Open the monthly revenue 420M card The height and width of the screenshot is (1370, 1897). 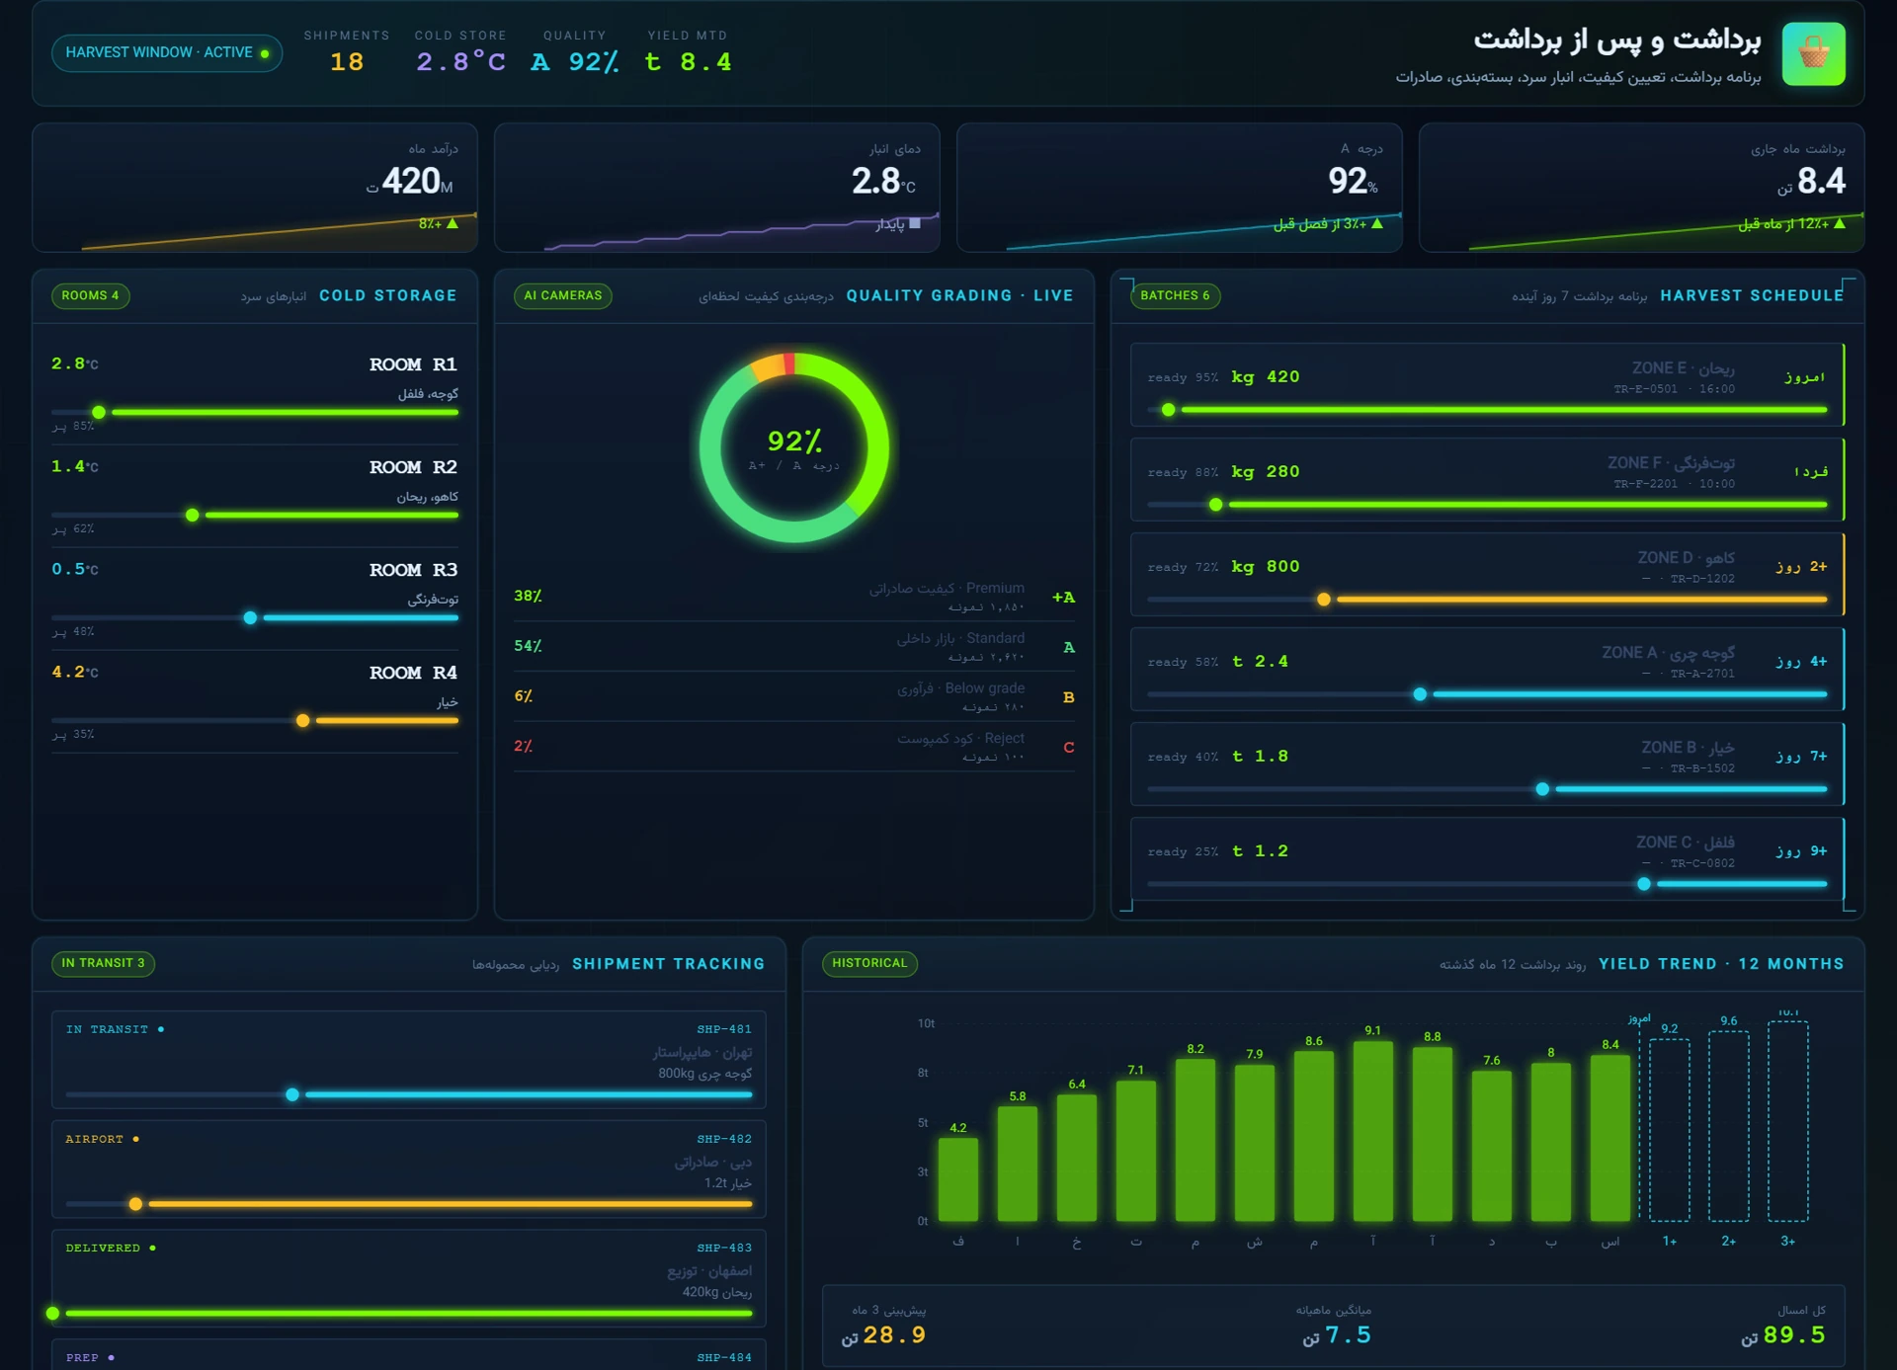[x=255, y=188]
